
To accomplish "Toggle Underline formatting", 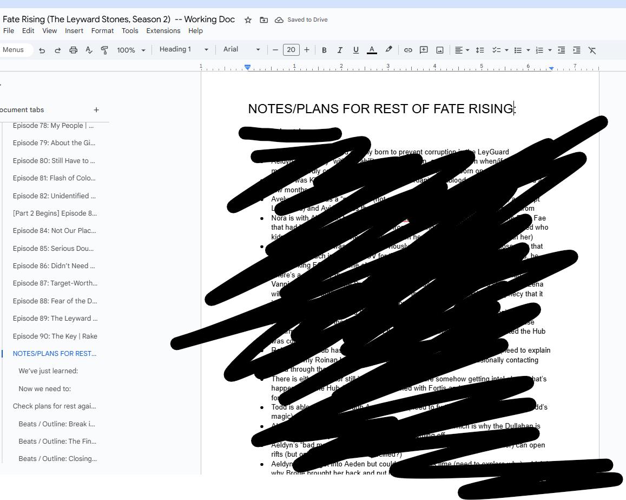I will tap(355, 50).
